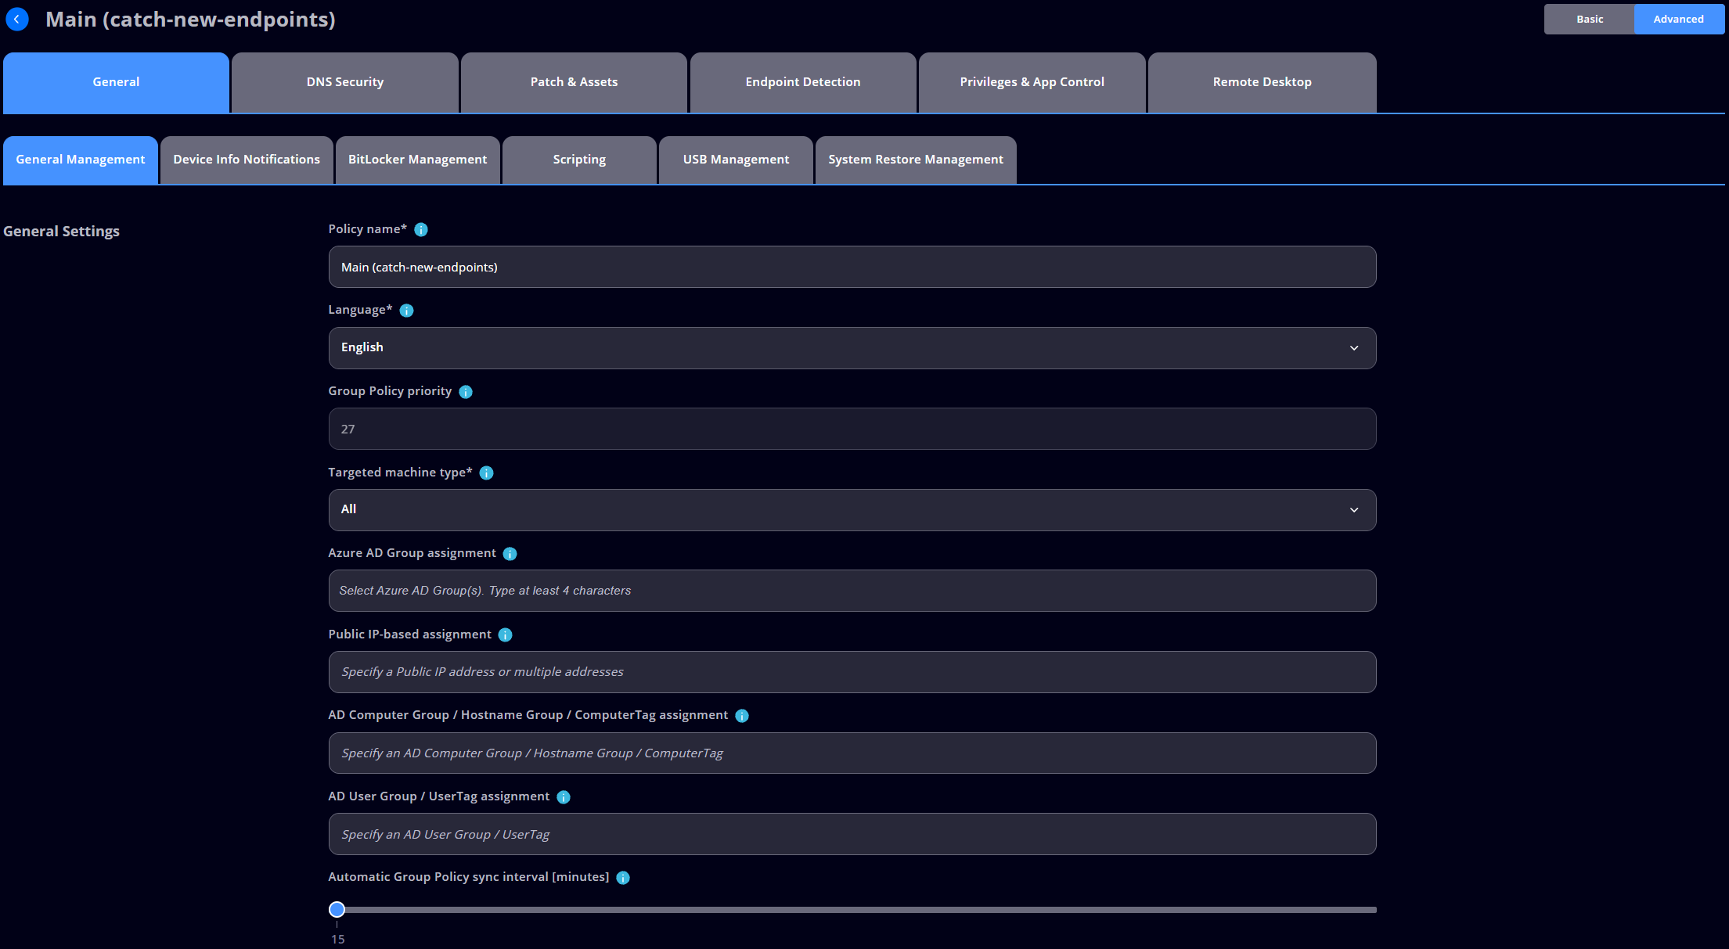Expand the Targeted machine type dropdown
The height and width of the screenshot is (949, 1729).
coord(852,510)
